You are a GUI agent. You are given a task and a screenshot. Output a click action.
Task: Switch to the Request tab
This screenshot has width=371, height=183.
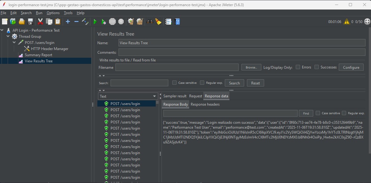(x=196, y=96)
